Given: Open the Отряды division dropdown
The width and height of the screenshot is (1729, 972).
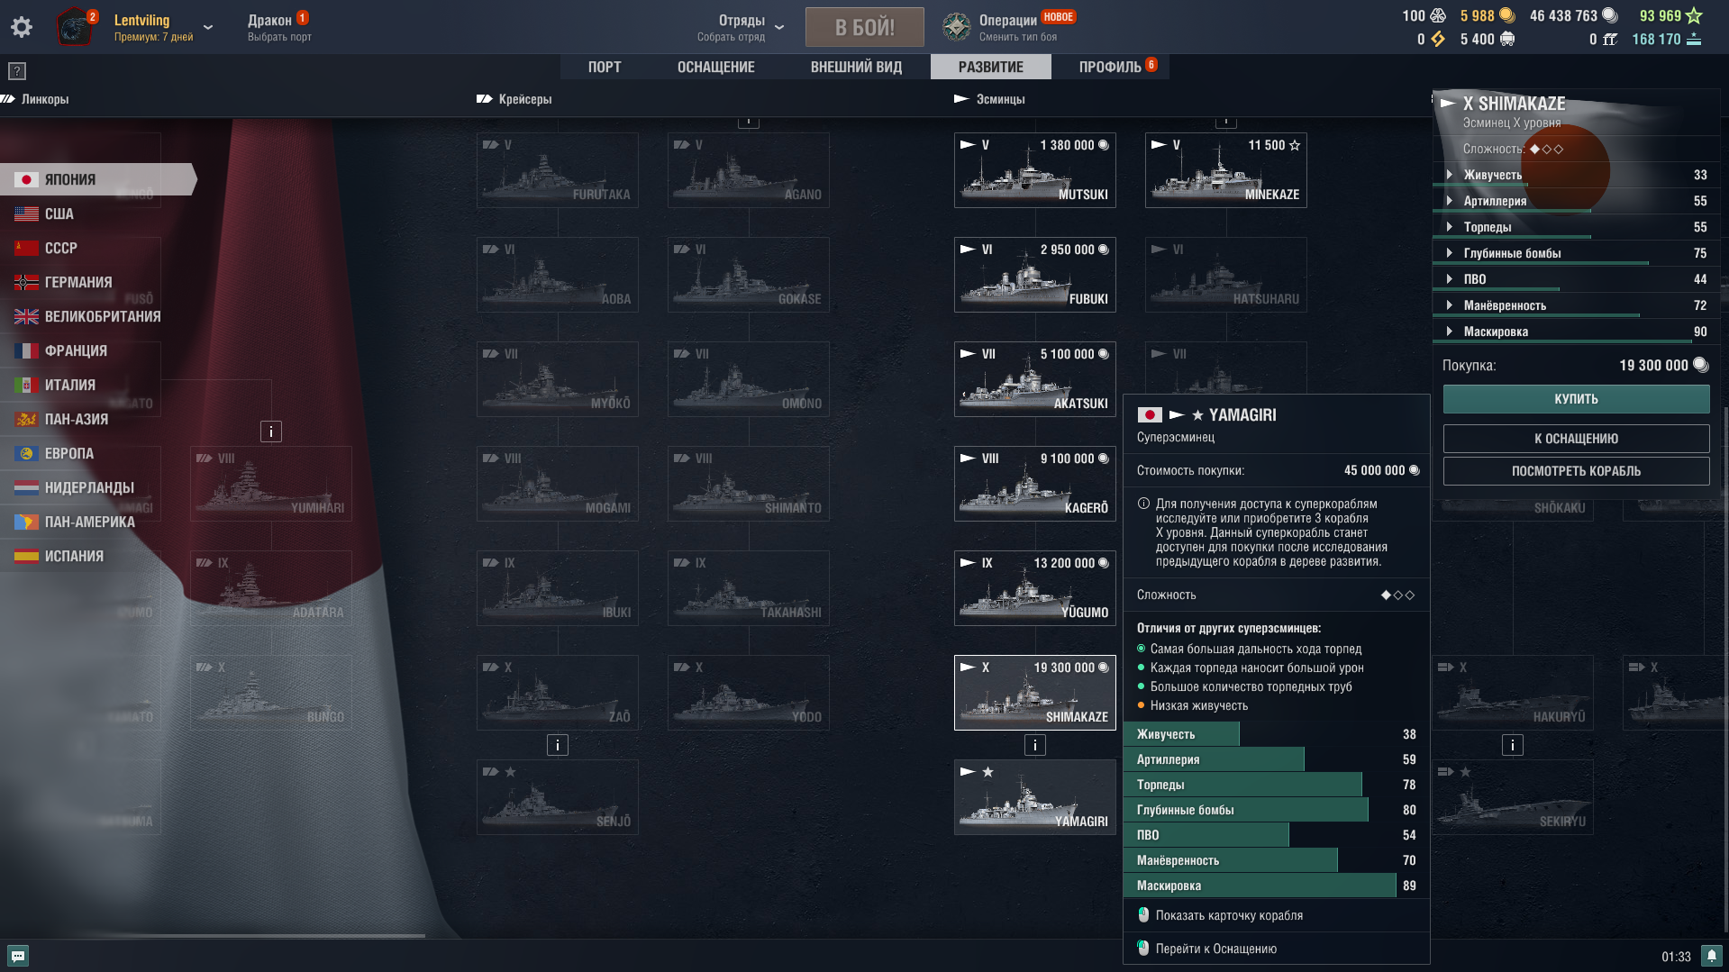Looking at the screenshot, I should point(741,27).
